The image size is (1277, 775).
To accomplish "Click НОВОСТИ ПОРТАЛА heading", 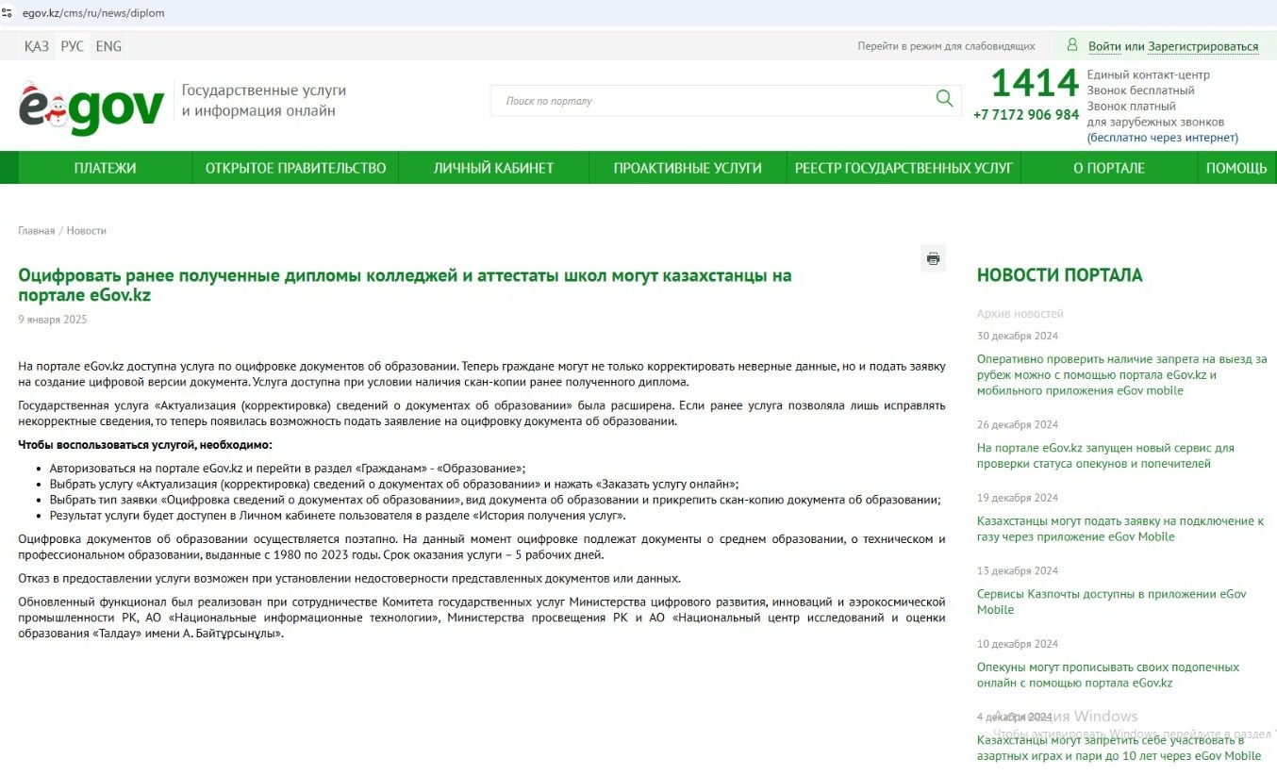I will pyautogui.click(x=1059, y=275).
